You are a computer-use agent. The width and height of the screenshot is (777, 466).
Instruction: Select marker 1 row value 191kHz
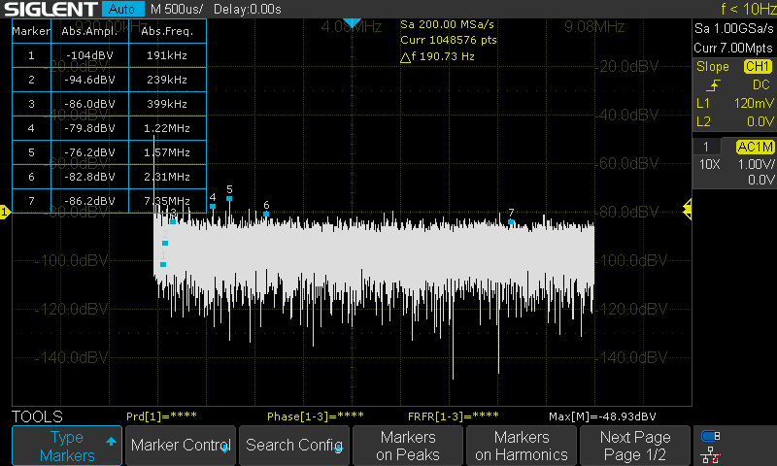[x=167, y=55]
